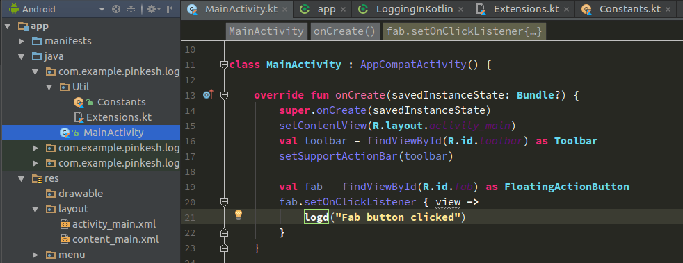Click the app module folder icon
This screenshot has width=683, height=263.
point(23,26)
